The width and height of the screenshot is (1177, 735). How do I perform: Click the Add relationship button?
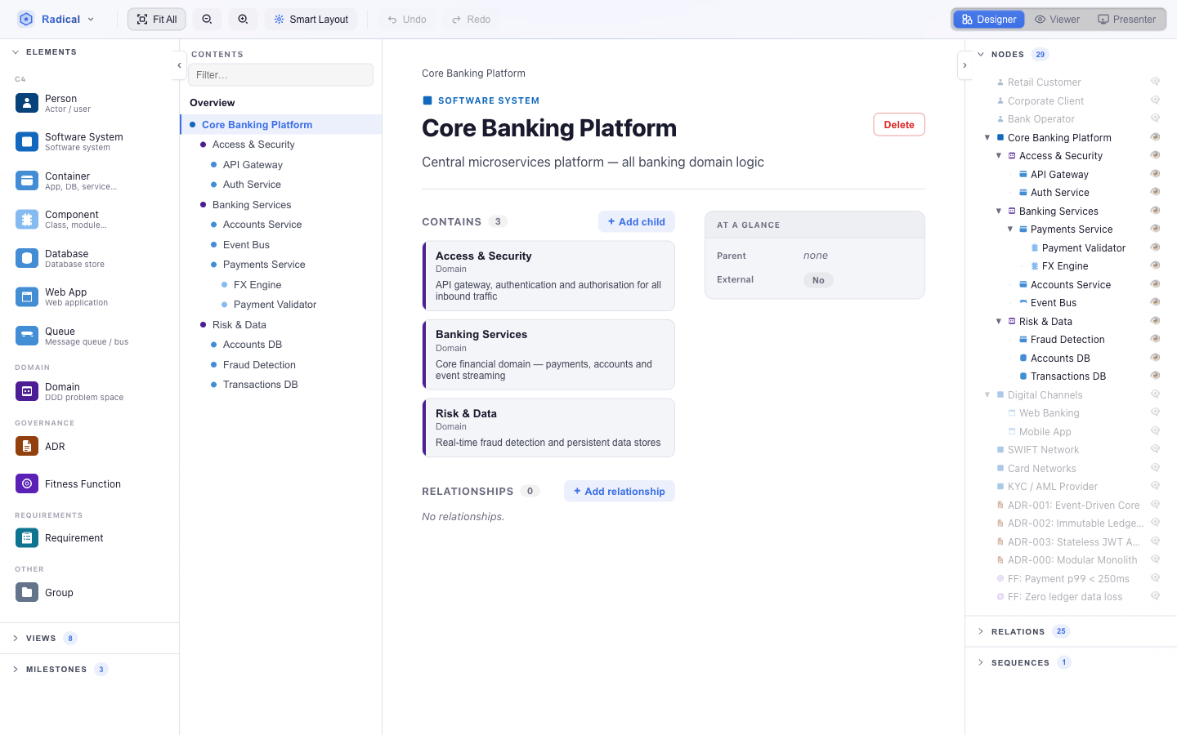620,492
